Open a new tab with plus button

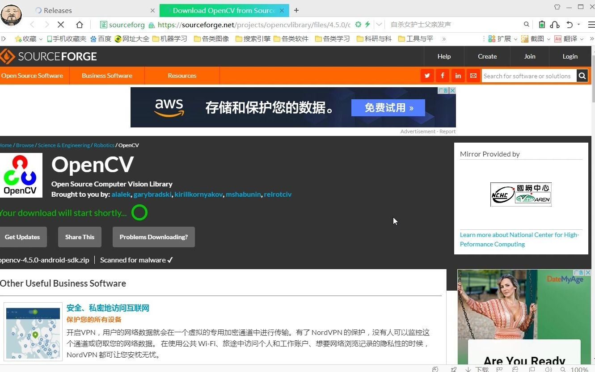coord(296,10)
